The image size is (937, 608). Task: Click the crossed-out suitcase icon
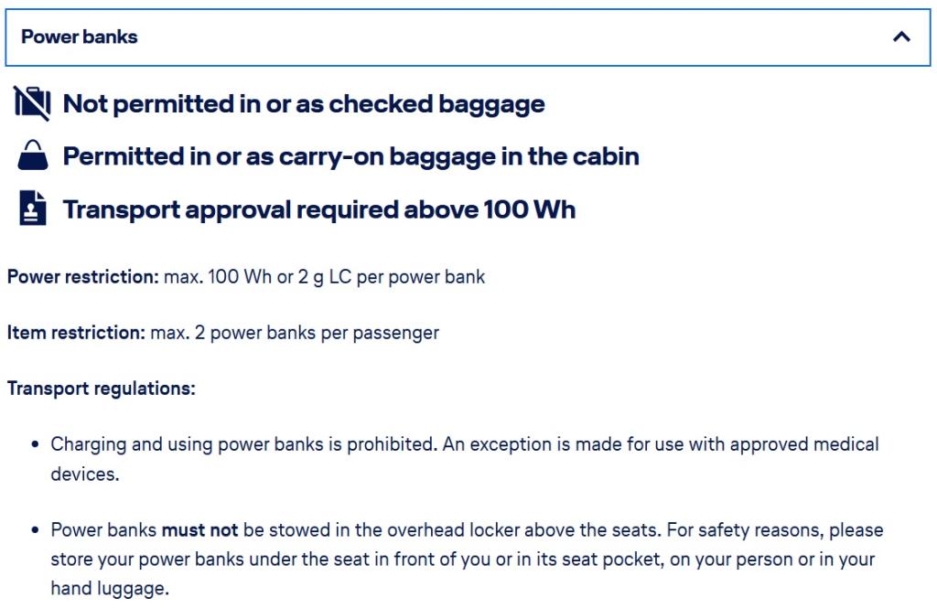[32, 103]
